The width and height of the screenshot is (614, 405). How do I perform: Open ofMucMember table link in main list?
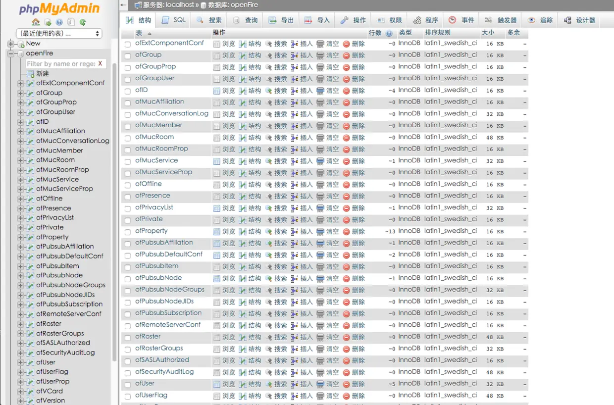(158, 125)
